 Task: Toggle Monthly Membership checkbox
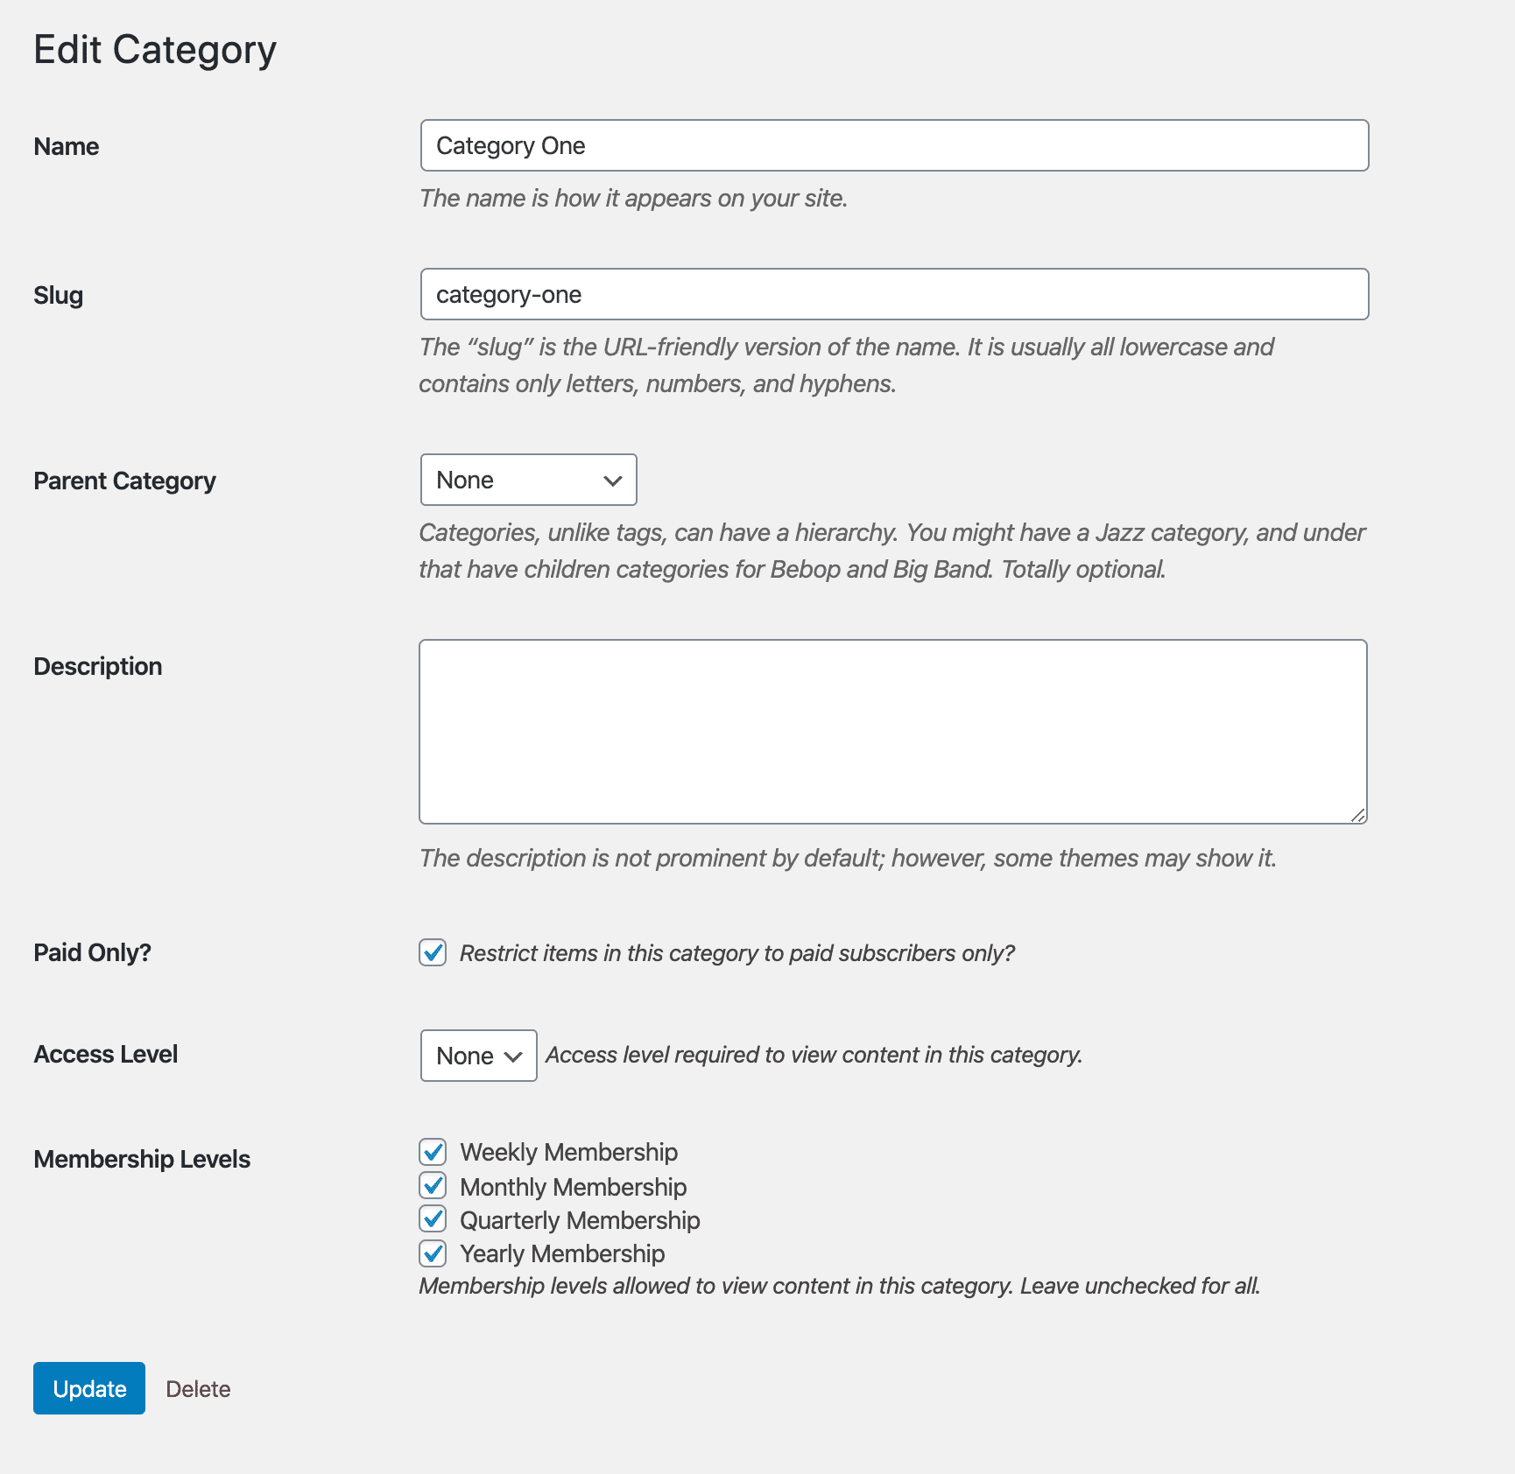click(x=433, y=1186)
